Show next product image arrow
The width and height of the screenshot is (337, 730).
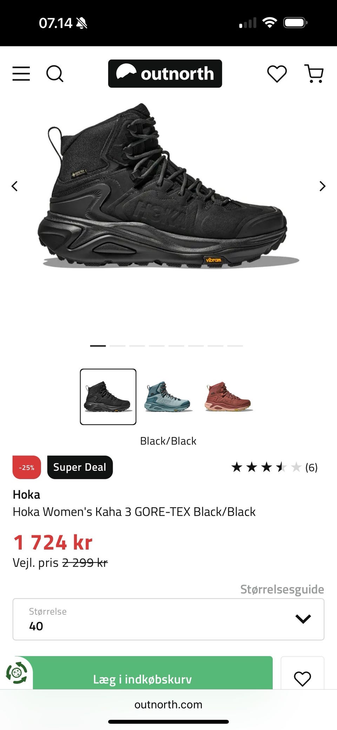pos(322,186)
